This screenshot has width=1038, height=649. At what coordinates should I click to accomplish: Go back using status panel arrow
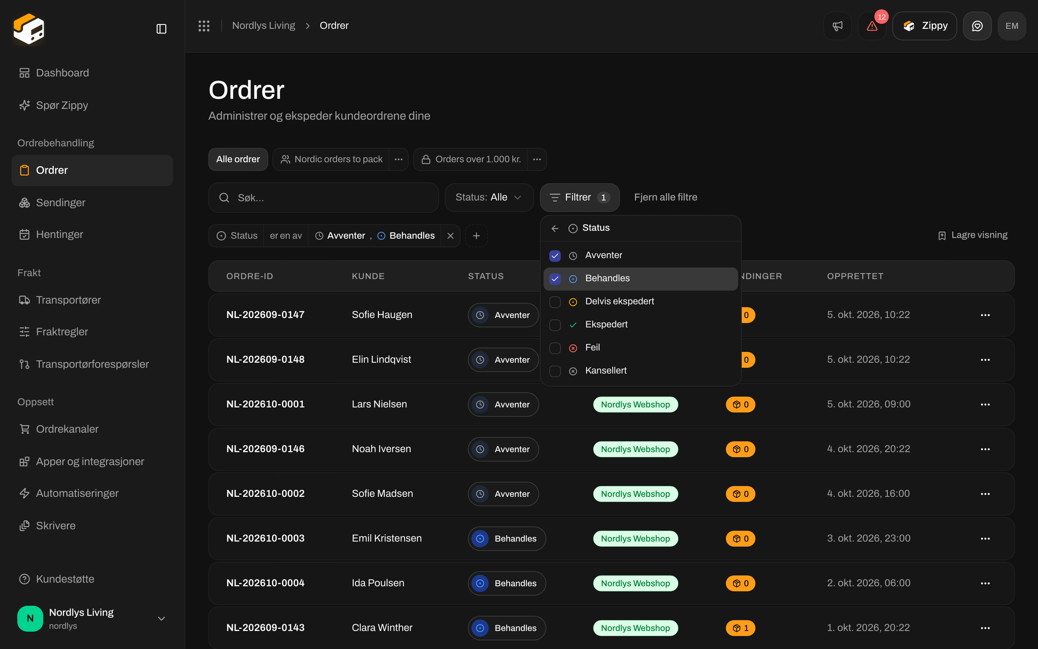[x=555, y=228]
